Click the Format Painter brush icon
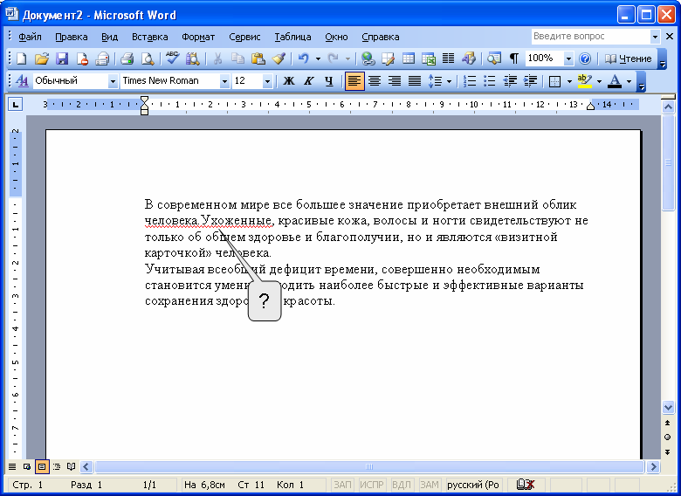The image size is (681, 496). coord(279,59)
